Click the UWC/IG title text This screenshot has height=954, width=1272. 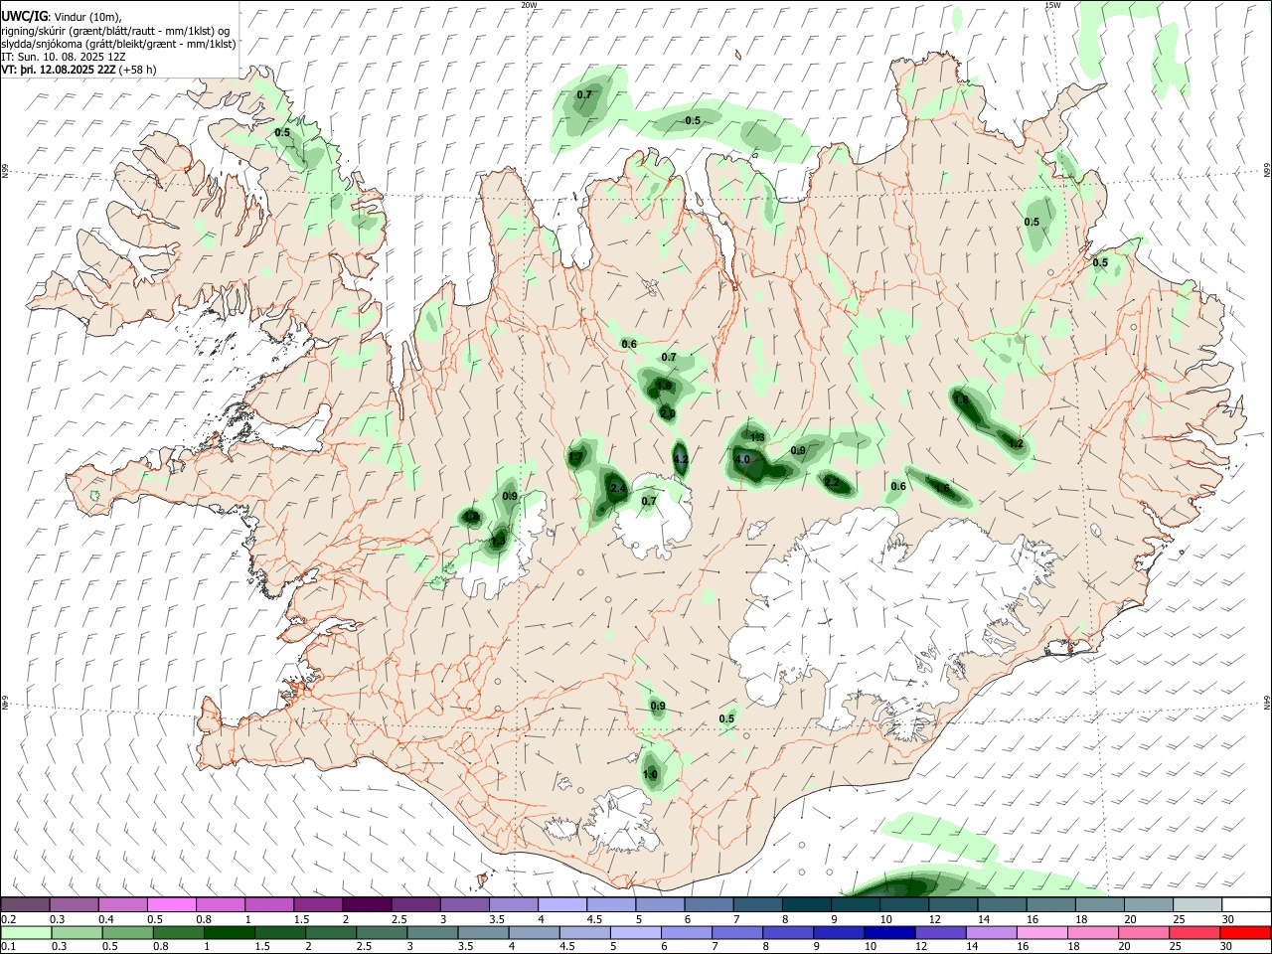[x=24, y=17]
